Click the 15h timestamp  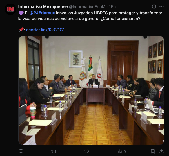112,7
